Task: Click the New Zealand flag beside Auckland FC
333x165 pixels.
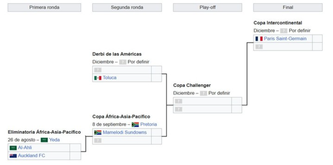Action: tap(13, 156)
